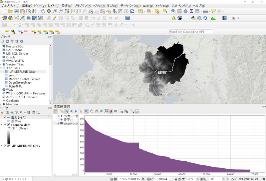This screenshot has height=181, width=266.
Task: Show more toolbar items with » chevron
Action: (238, 18)
